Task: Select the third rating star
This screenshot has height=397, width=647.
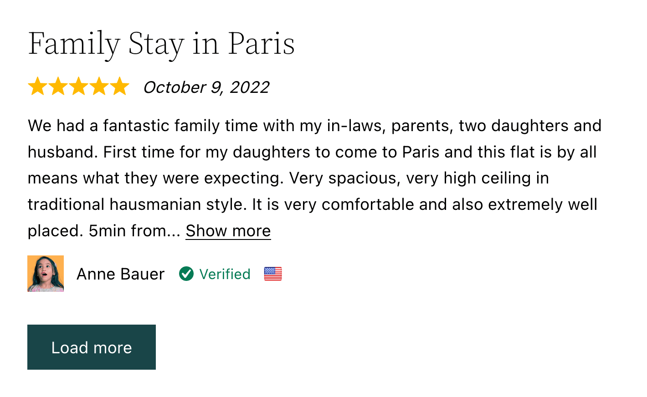Action: (x=78, y=86)
